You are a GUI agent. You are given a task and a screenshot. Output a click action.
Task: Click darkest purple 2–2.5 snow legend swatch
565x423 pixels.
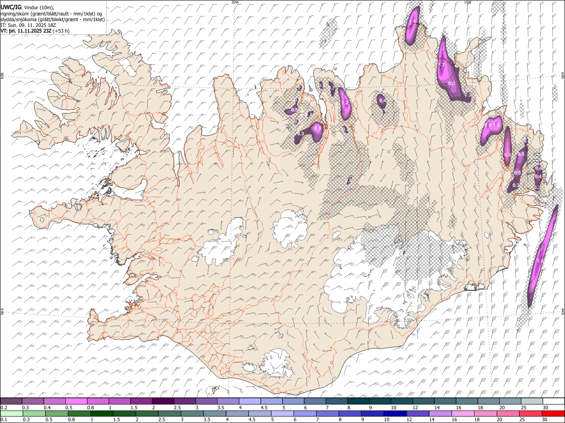(x=163, y=401)
